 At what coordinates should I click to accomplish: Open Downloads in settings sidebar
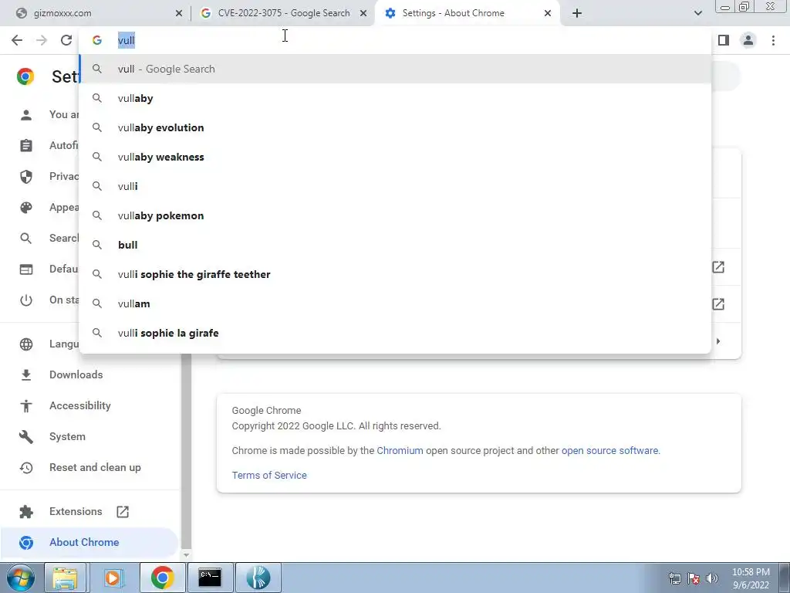pyautogui.click(x=76, y=374)
